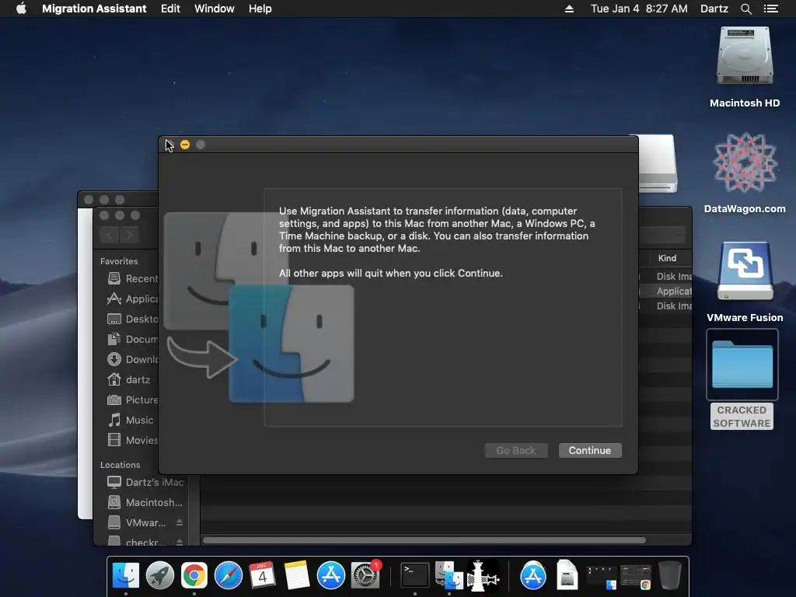Select Recents in Finder sidebar
This screenshot has height=597, width=796.
tap(132, 278)
